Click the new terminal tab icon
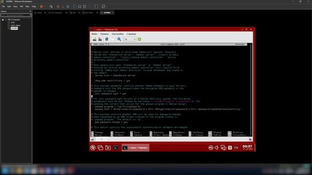Screen dimensions: 312x175 [x=95, y=39]
